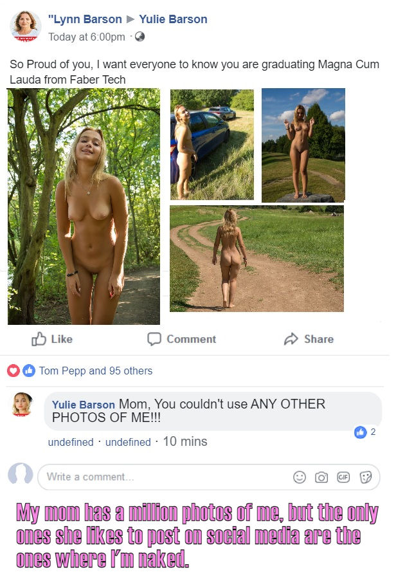Click the heart reaction icon

[x=13, y=371]
